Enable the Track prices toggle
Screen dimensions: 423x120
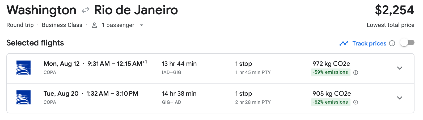407,43
